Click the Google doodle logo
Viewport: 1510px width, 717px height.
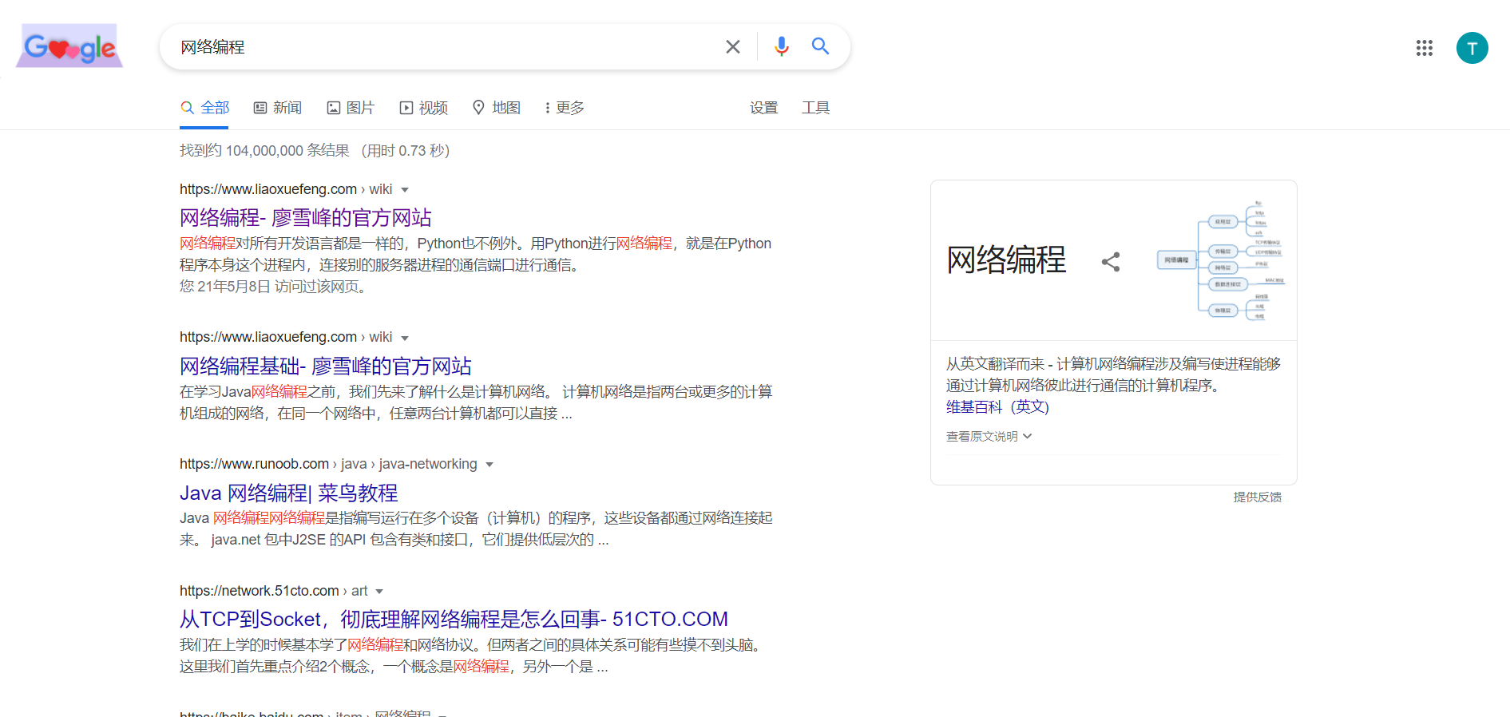pos(69,46)
